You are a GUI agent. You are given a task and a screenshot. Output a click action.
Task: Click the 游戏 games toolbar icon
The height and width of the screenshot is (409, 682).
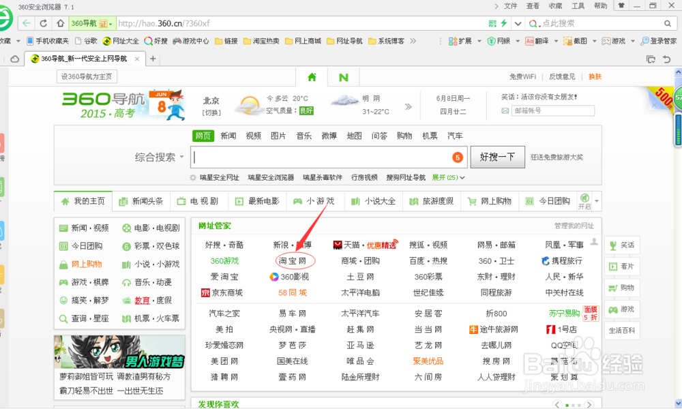(613, 41)
